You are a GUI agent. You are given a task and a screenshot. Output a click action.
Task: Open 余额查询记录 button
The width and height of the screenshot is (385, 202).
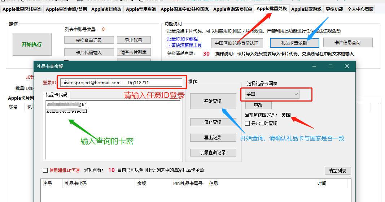[x=213, y=152]
